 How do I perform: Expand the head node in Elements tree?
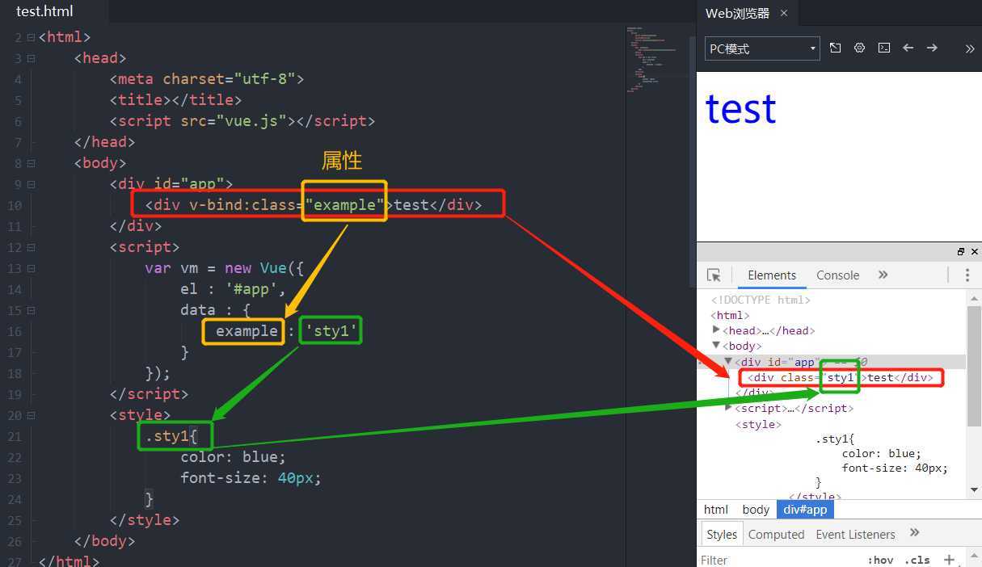pyautogui.click(x=716, y=330)
